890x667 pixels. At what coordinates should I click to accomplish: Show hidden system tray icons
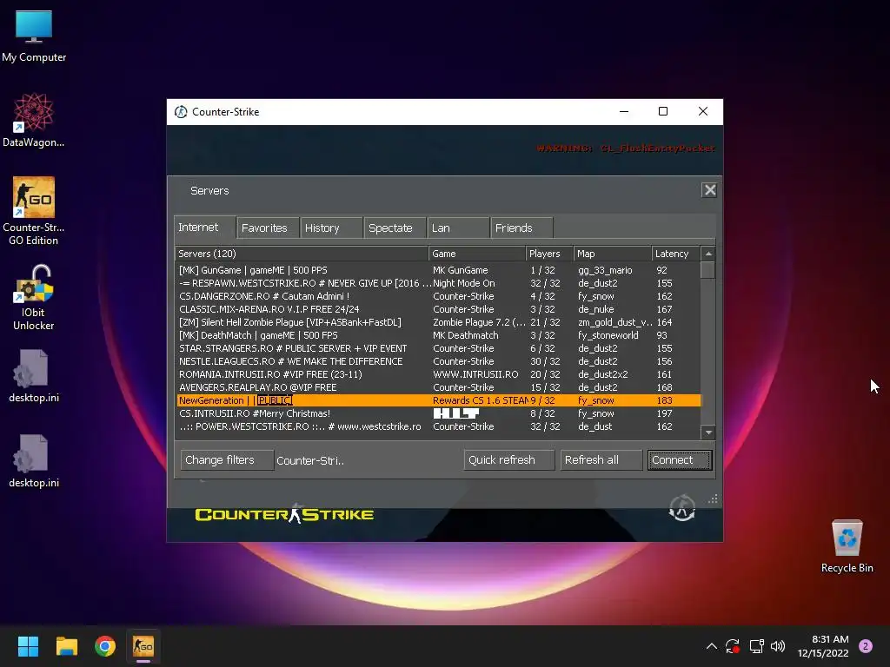click(x=711, y=646)
